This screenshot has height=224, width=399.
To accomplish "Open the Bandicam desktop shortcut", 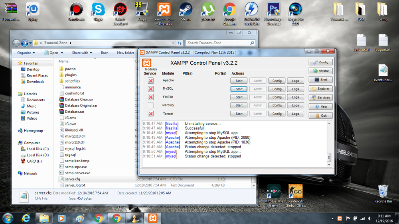I will (76, 12).
